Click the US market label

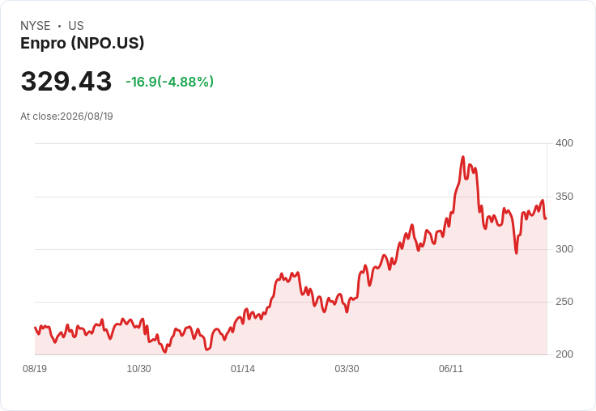coord(76,26)
